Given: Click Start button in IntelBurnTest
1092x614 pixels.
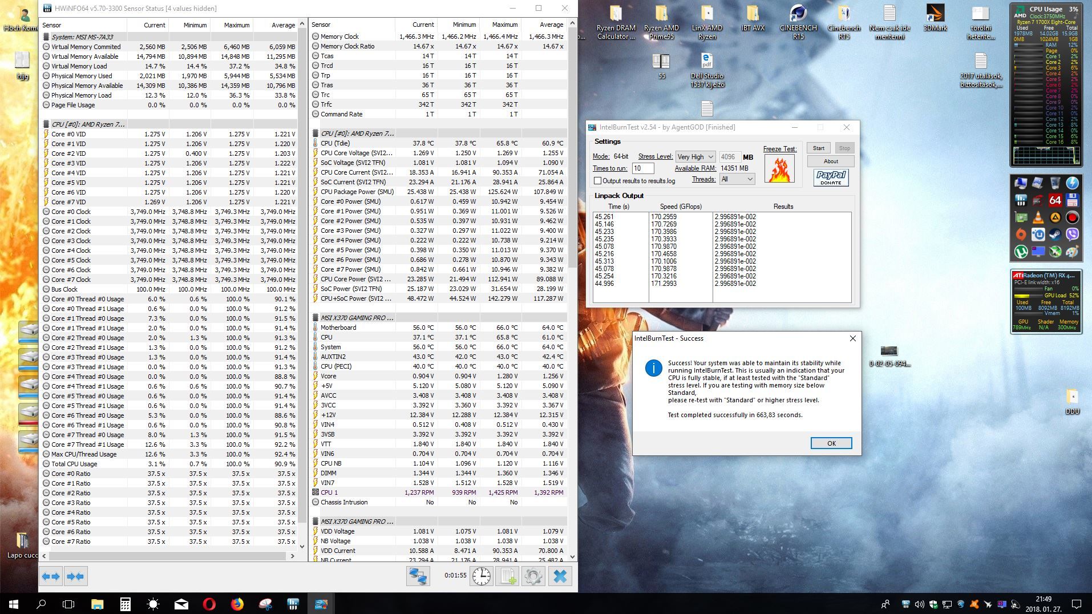Looking at the screenshot, I should (x=819, y=148).
